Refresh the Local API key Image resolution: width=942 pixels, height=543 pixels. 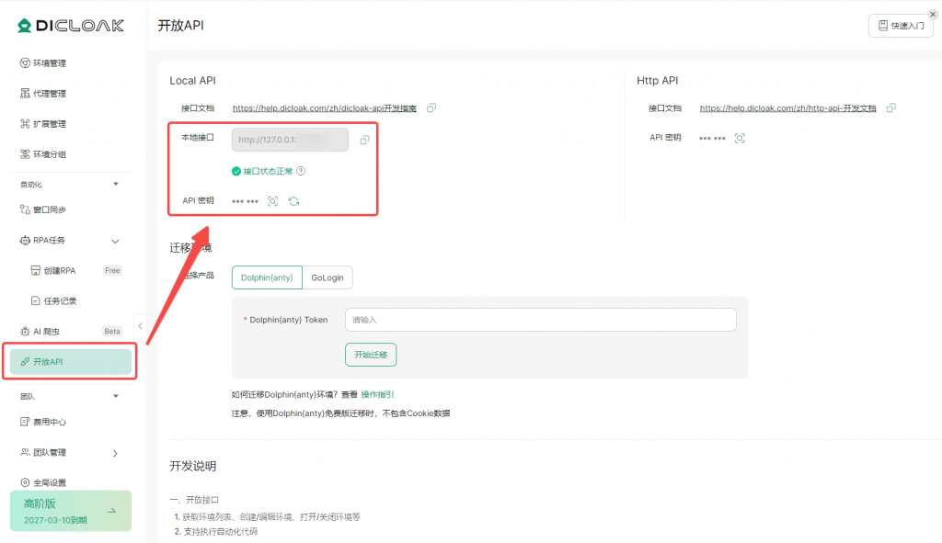(293, 201)
